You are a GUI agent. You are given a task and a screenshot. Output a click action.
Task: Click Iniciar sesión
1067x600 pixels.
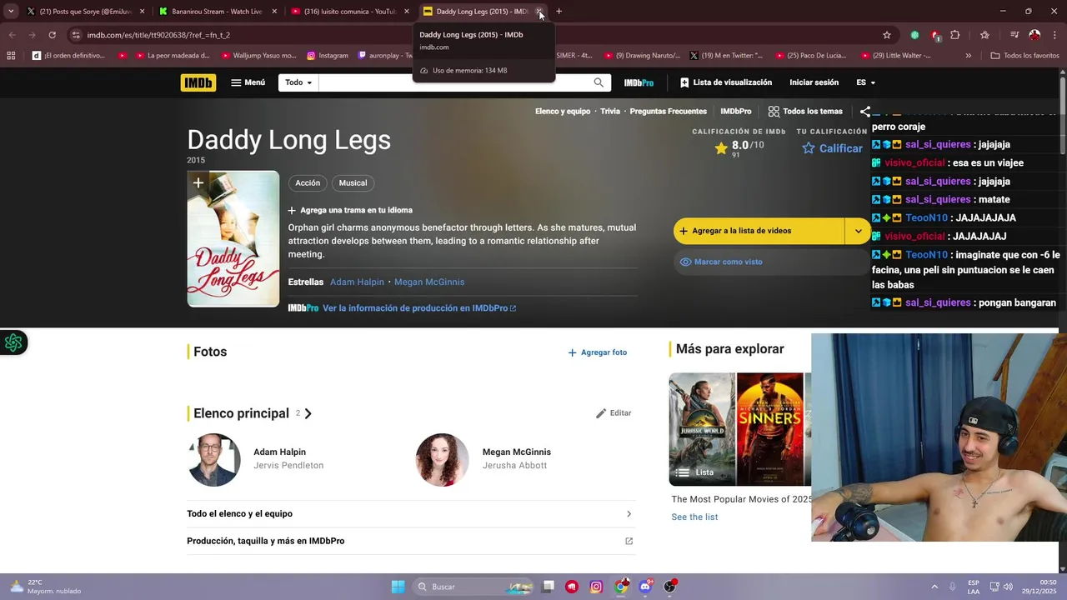[x=814, y=82]
